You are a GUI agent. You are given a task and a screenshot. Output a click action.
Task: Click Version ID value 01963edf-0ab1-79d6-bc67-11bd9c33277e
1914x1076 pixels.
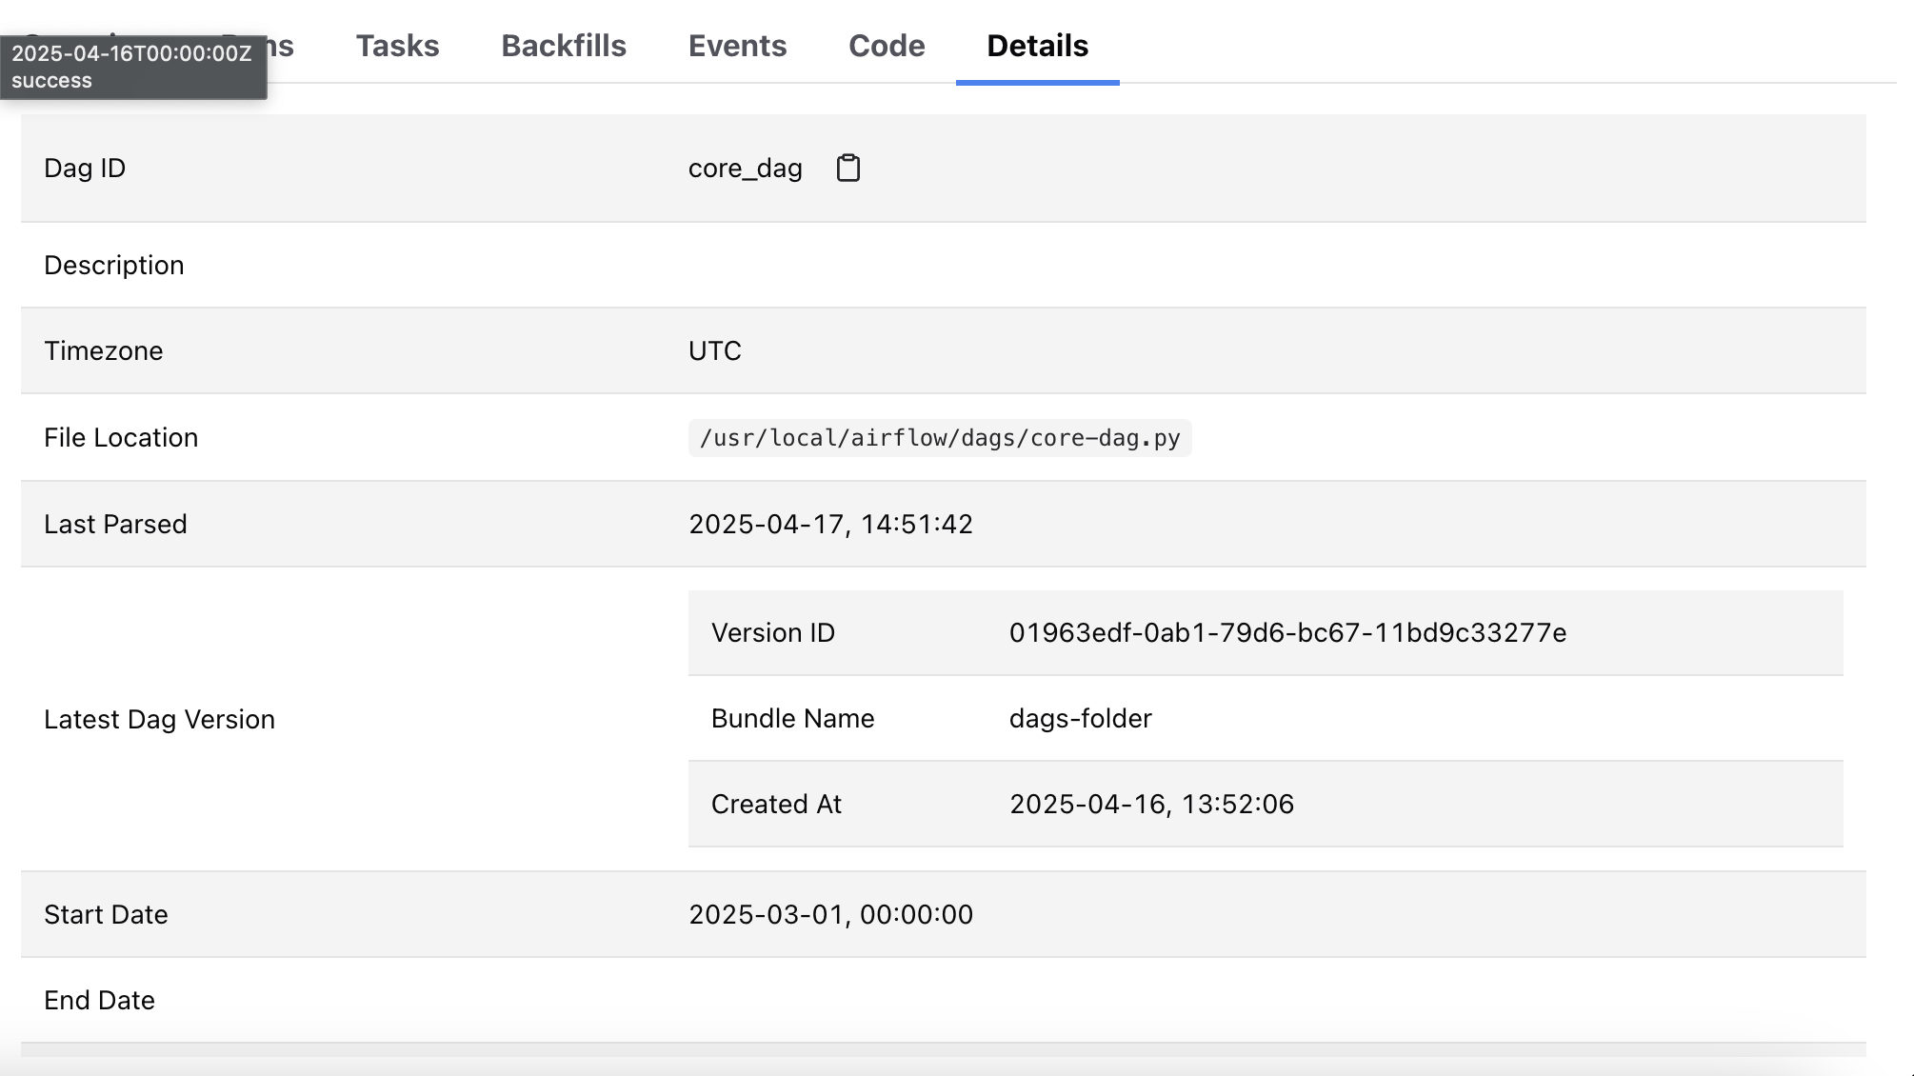[1287, 633]
